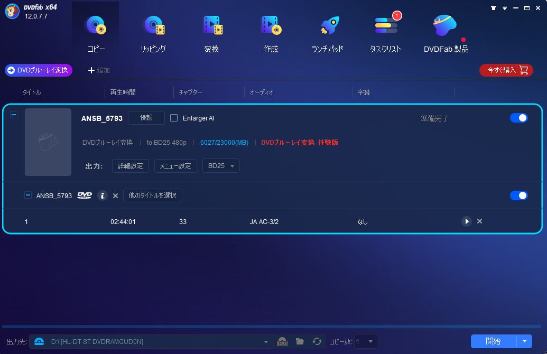Click the blue 6027/23000(MB) size text
The height and width of the screenshot is (354, 547).
(x=224, y=142)
